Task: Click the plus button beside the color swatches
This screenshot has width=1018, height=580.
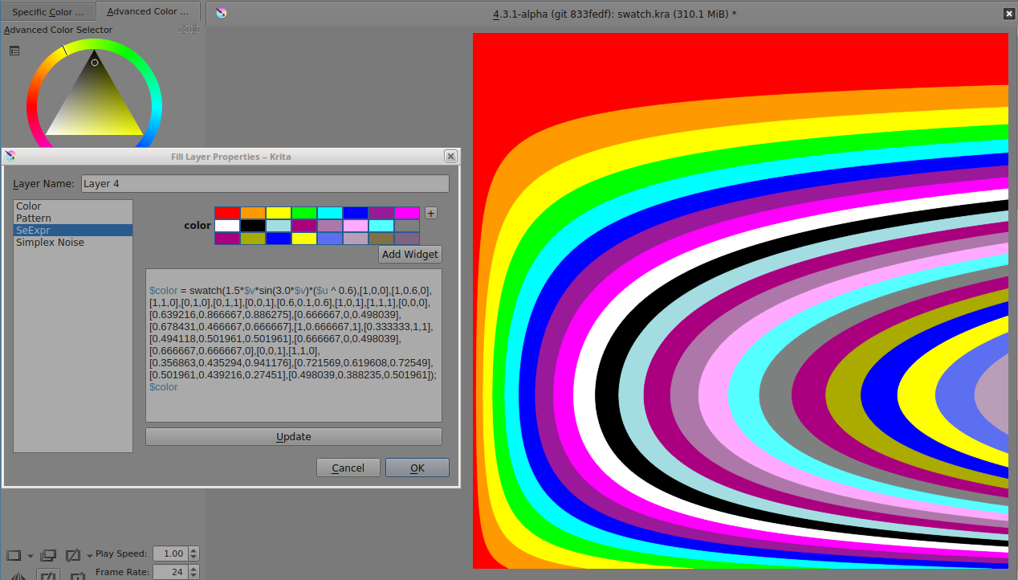Action: tap(431, 214)
